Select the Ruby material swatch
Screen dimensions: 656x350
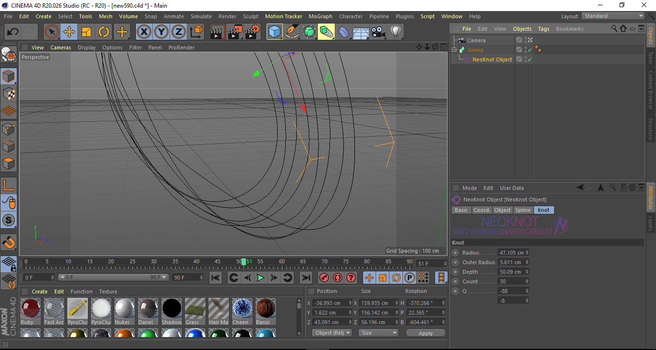pos(31,312)
